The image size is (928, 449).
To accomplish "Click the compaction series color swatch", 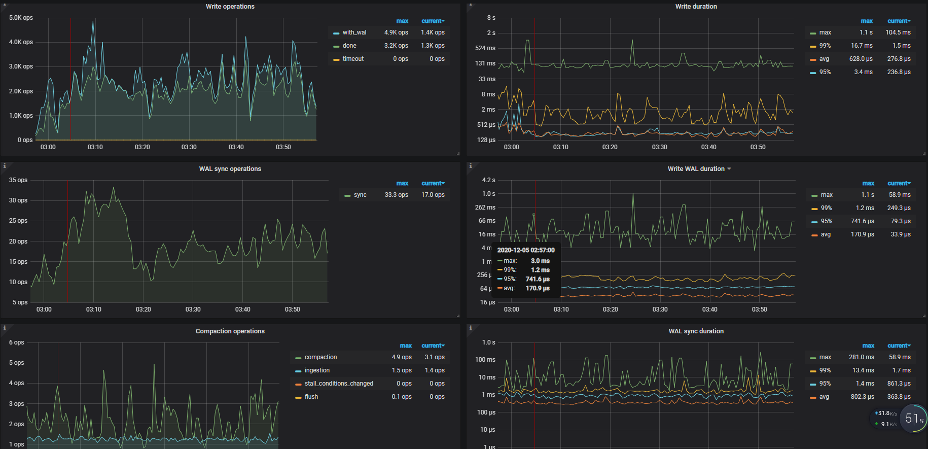I will coord(298,358).
